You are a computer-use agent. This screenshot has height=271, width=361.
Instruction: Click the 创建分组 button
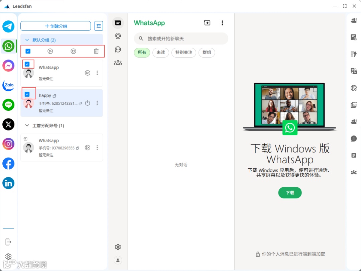[x=56, y=26]
